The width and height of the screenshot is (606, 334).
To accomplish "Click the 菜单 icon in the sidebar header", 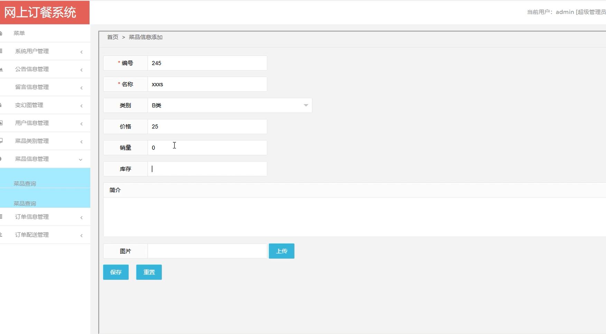I will coord(1,33).
